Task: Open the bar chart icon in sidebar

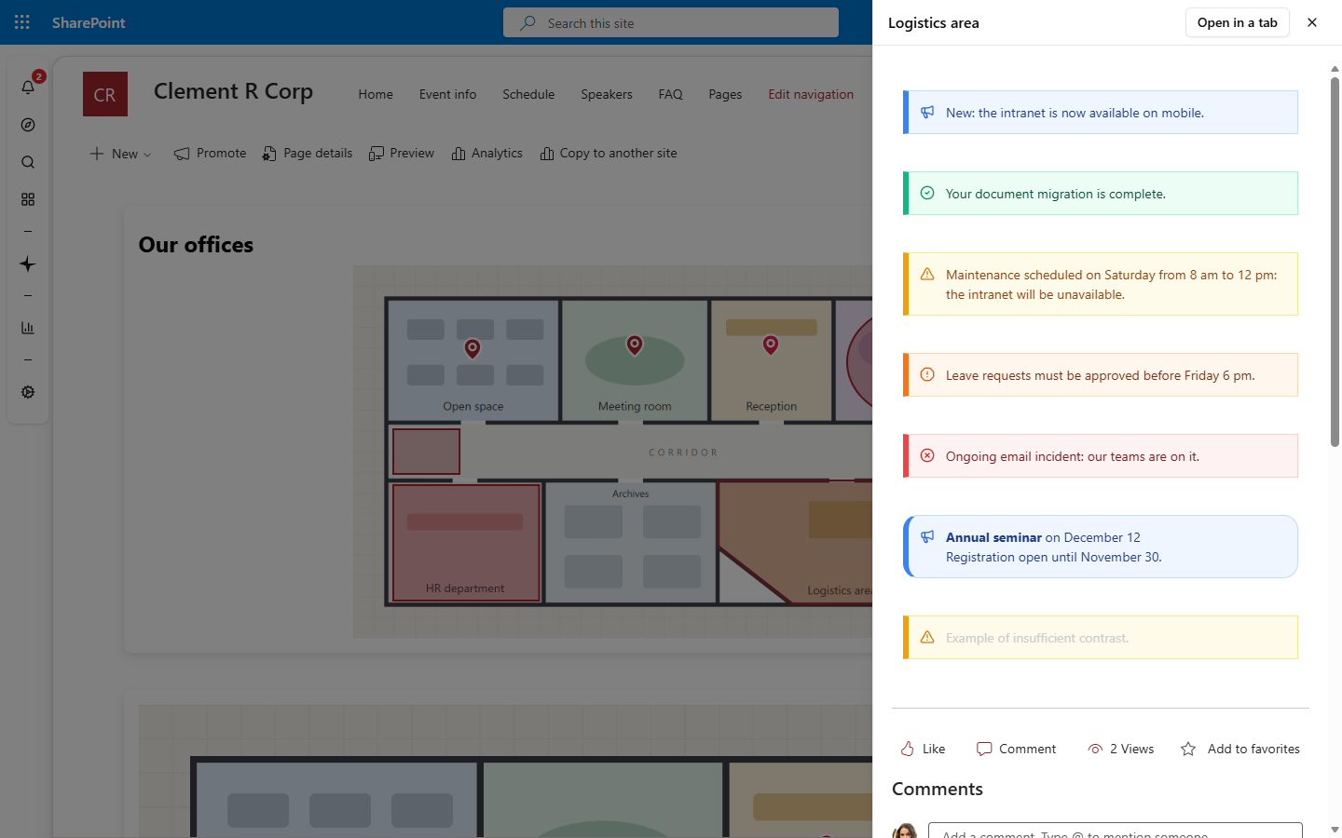Action: coord(28,328)
